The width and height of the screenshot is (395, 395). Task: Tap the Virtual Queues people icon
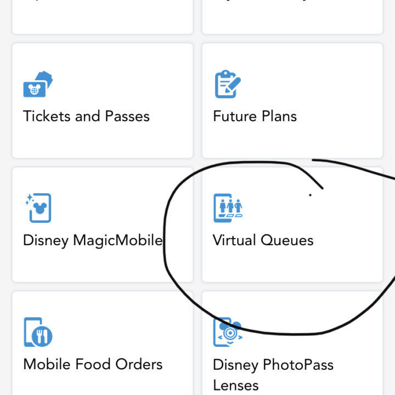pos(228,208)
